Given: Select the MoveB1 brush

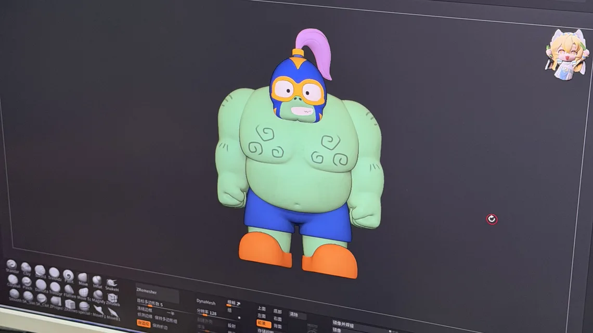Looking at the screenshot, I should (113, 314).
